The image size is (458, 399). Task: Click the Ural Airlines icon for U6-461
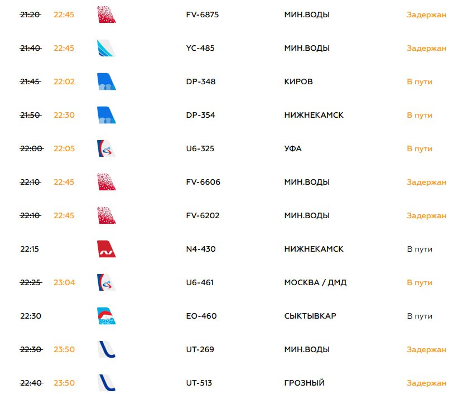coord(107,282)
